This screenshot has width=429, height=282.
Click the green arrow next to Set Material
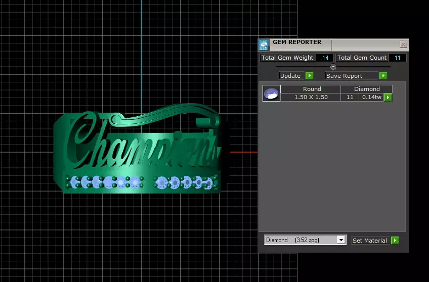[395, 241]
